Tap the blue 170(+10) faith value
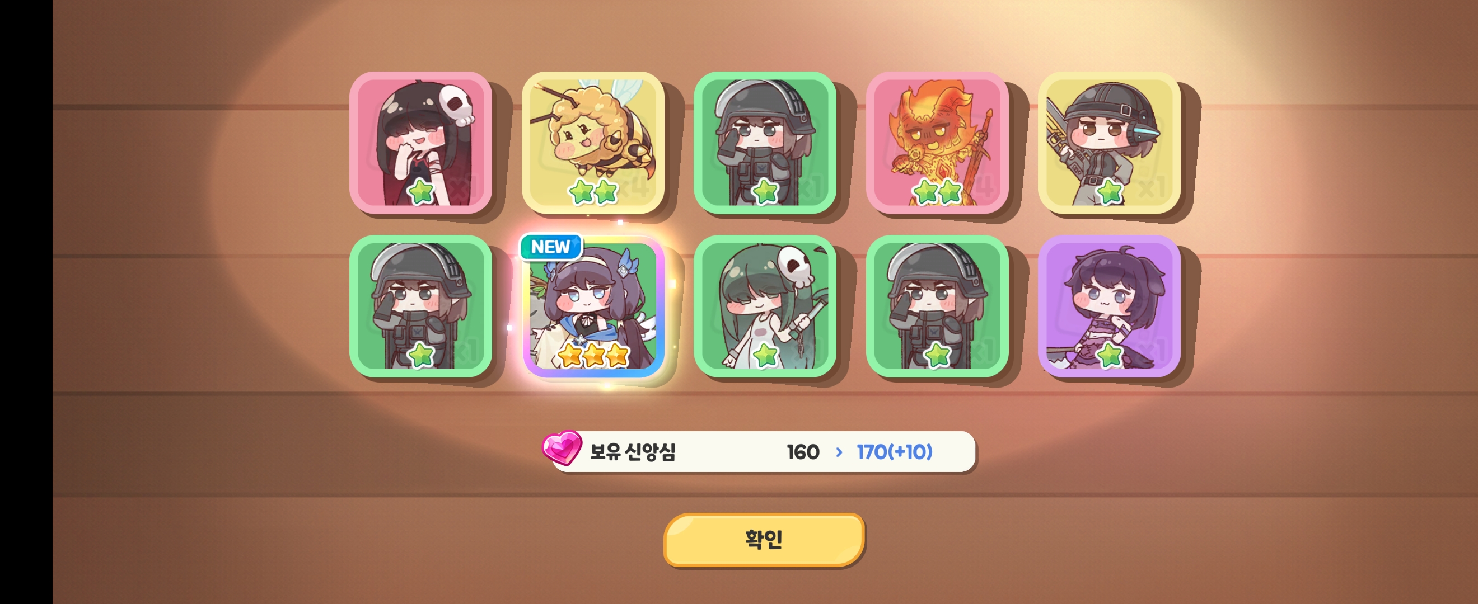Viewport: 1478px width, 604px height. click(895, 452)
